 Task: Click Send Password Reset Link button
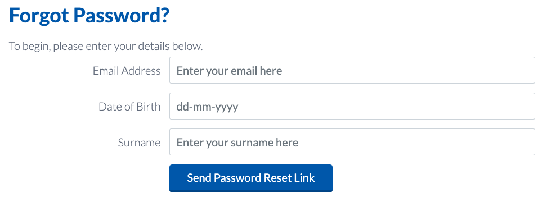pyautogui.click(x=250, y=178)
